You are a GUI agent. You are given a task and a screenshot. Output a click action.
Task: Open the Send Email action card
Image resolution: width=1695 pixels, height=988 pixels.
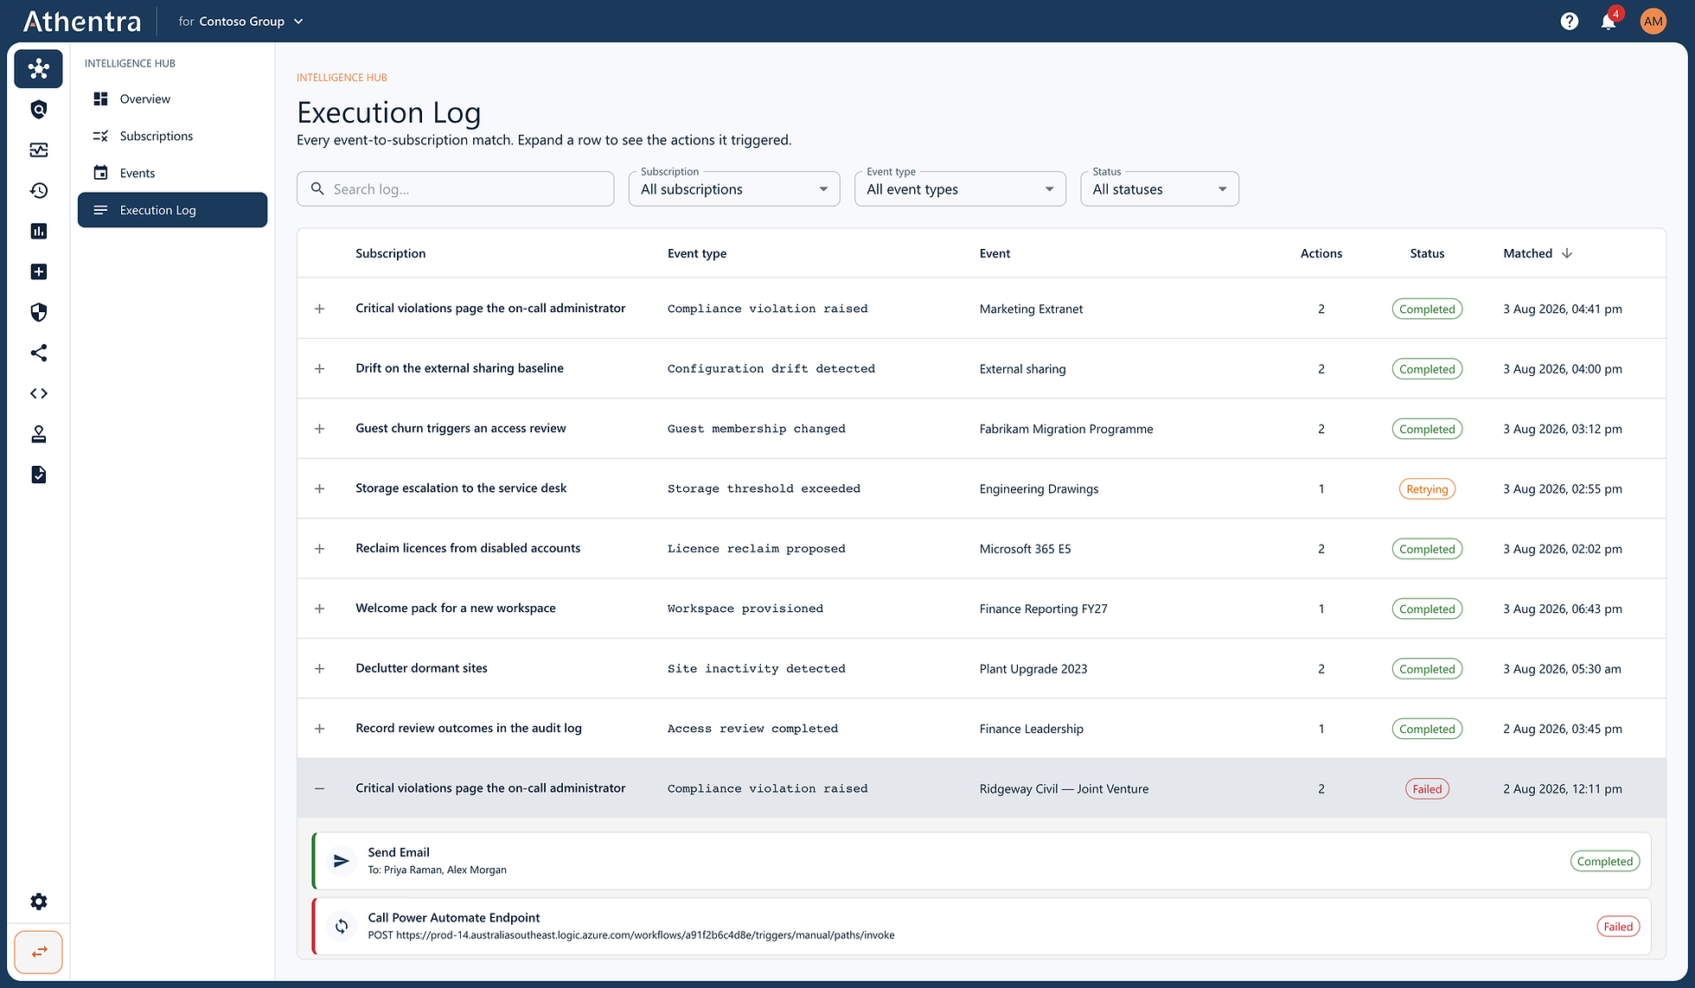pos(982,861)
